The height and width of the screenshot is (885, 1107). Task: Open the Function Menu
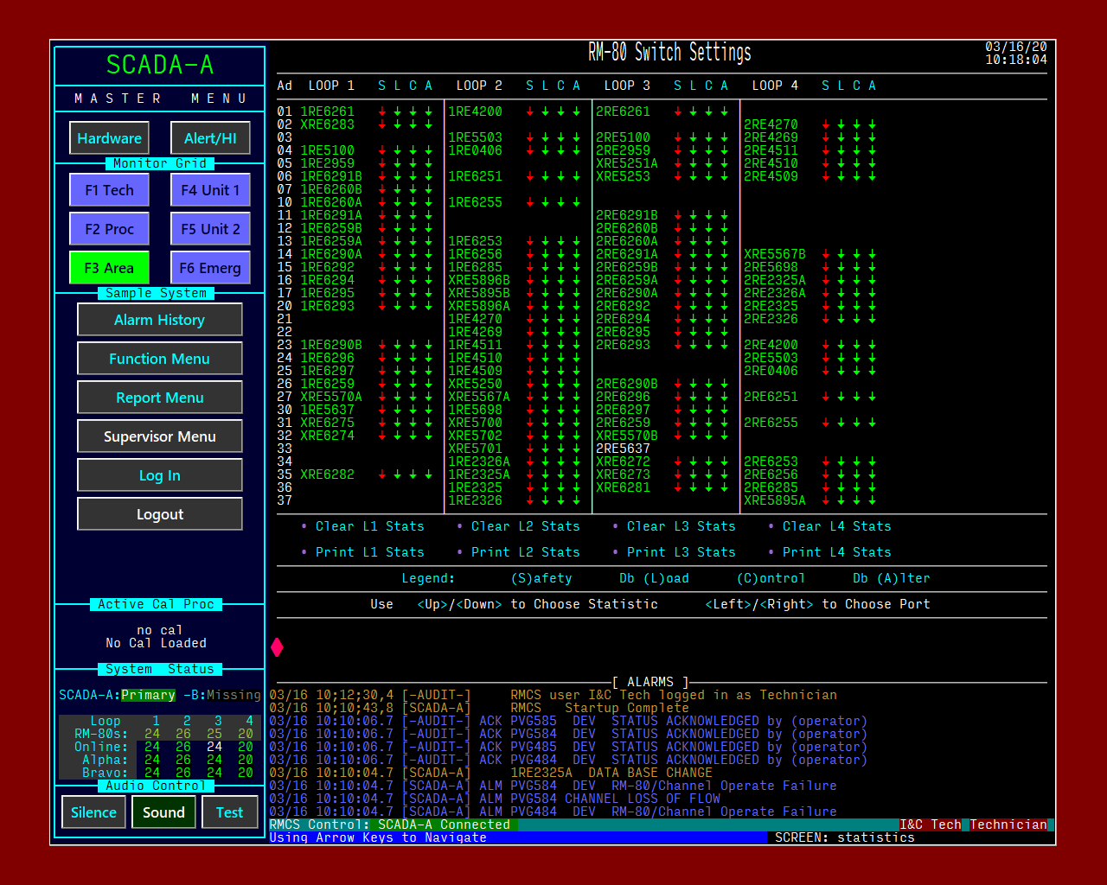(x=160, y=359)
